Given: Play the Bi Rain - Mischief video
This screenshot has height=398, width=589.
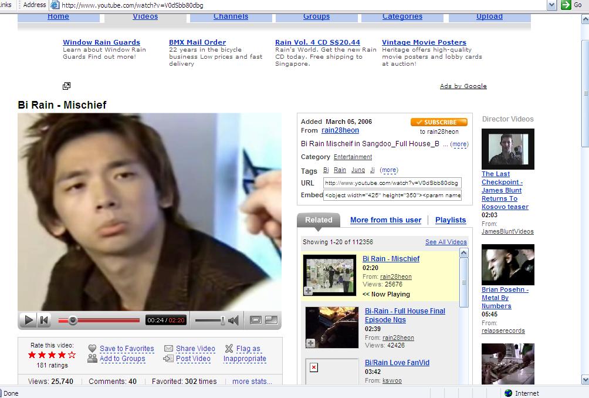Looking at the screenshot, I should pos(28,320).
